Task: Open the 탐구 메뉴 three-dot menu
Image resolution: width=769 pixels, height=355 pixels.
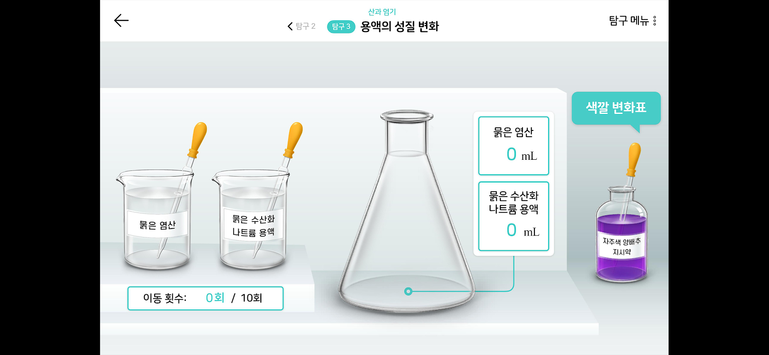Action: point(654,21)
